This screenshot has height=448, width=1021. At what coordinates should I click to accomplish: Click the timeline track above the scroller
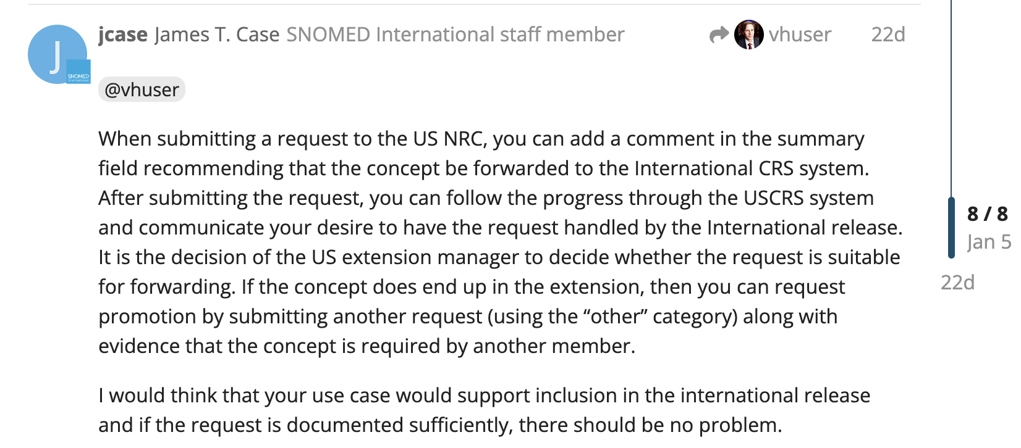[951, 93]
